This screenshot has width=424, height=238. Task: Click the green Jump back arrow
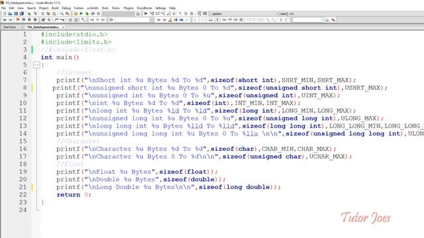click(5, 20)
